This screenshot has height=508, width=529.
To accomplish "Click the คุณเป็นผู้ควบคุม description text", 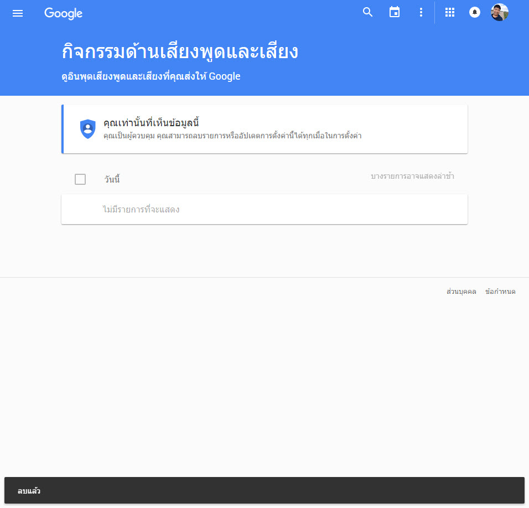I will pos(232,136).
